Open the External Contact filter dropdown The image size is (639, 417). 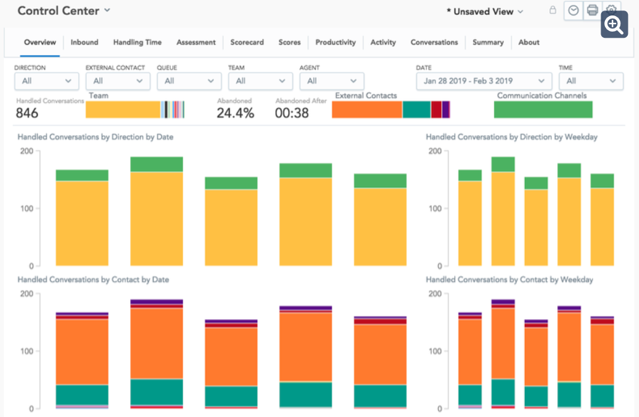(118, 81)
